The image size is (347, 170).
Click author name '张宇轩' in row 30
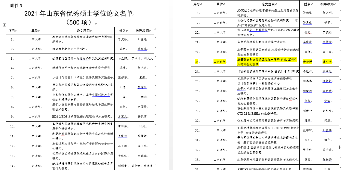coord(308,130)
